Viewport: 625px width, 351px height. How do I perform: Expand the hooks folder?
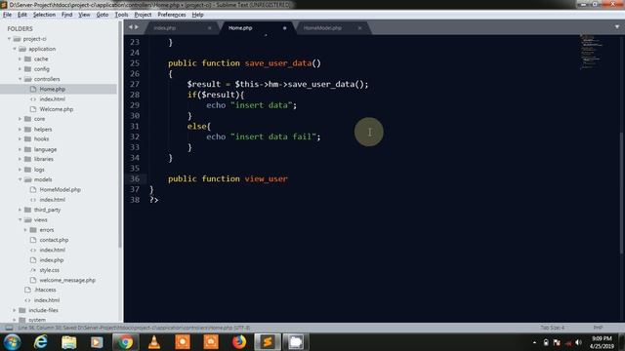click(x=20, y=138)
